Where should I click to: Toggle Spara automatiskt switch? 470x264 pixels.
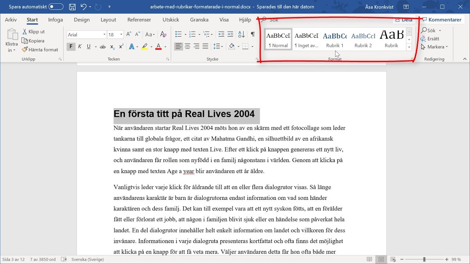[x=56, y=7]
